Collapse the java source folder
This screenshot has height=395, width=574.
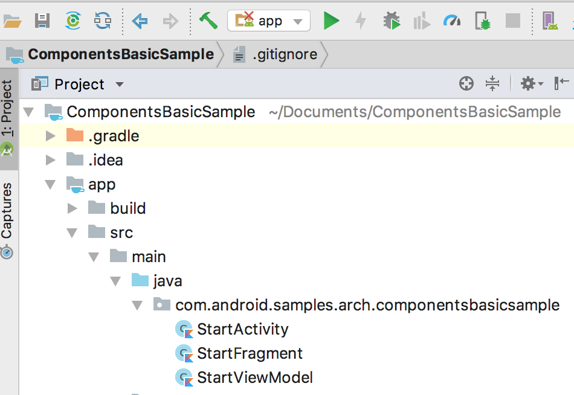[x=115, y=281]
